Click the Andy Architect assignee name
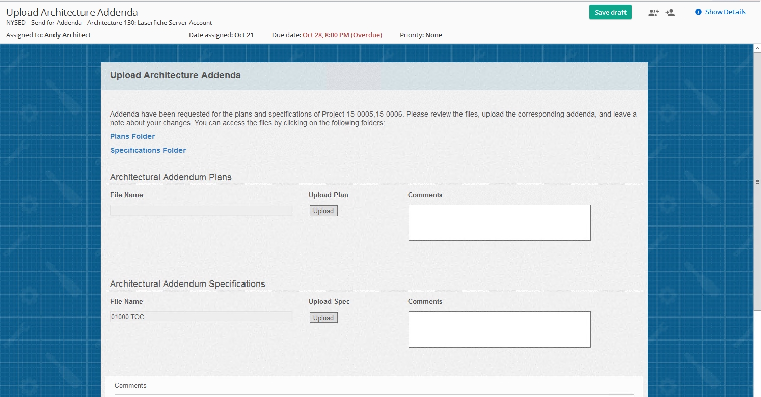This screenshot has height=397, width=761. [67, 35]
